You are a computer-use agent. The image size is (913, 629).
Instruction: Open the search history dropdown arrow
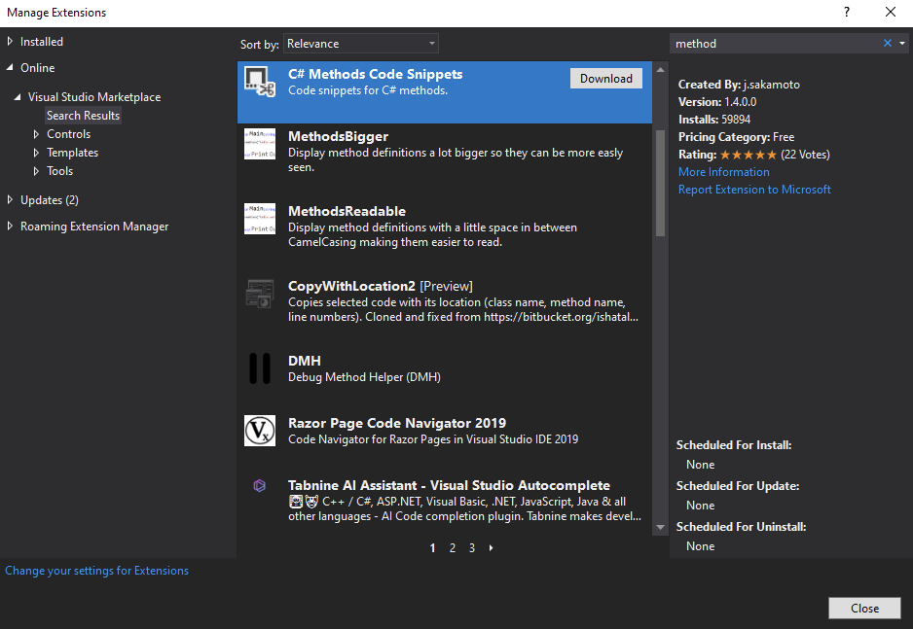[902, 43]
